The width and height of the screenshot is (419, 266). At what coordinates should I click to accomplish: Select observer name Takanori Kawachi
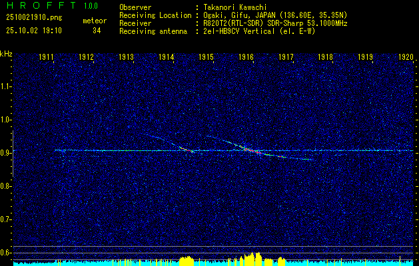(235, 7)
